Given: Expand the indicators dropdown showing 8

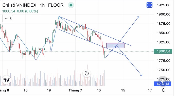Looking at the screenshot, I should (8, 19).
